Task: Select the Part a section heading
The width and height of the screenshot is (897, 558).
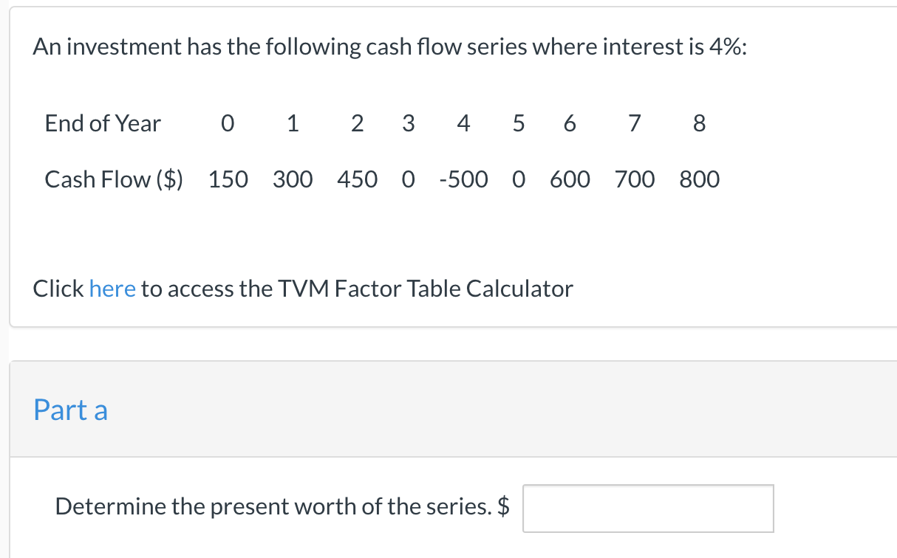Action: [x=70, y=410]
